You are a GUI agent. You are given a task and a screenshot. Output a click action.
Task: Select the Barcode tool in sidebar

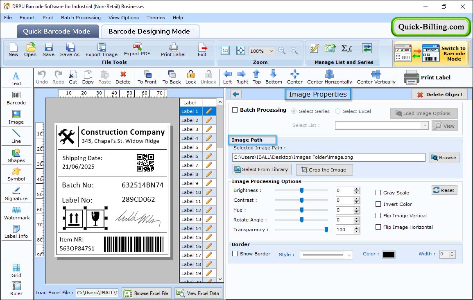pos(16,98)
